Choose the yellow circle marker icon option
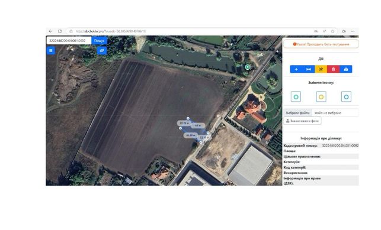The width and height of the screenshot is (381, 230). (321, 97)
